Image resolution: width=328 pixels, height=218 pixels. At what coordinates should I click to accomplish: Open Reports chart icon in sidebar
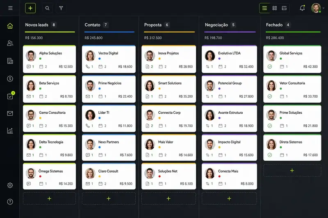pos(10,131)
